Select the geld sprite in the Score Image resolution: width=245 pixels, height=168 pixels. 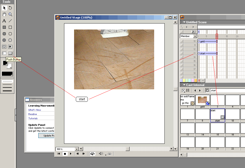click(208, 41)
